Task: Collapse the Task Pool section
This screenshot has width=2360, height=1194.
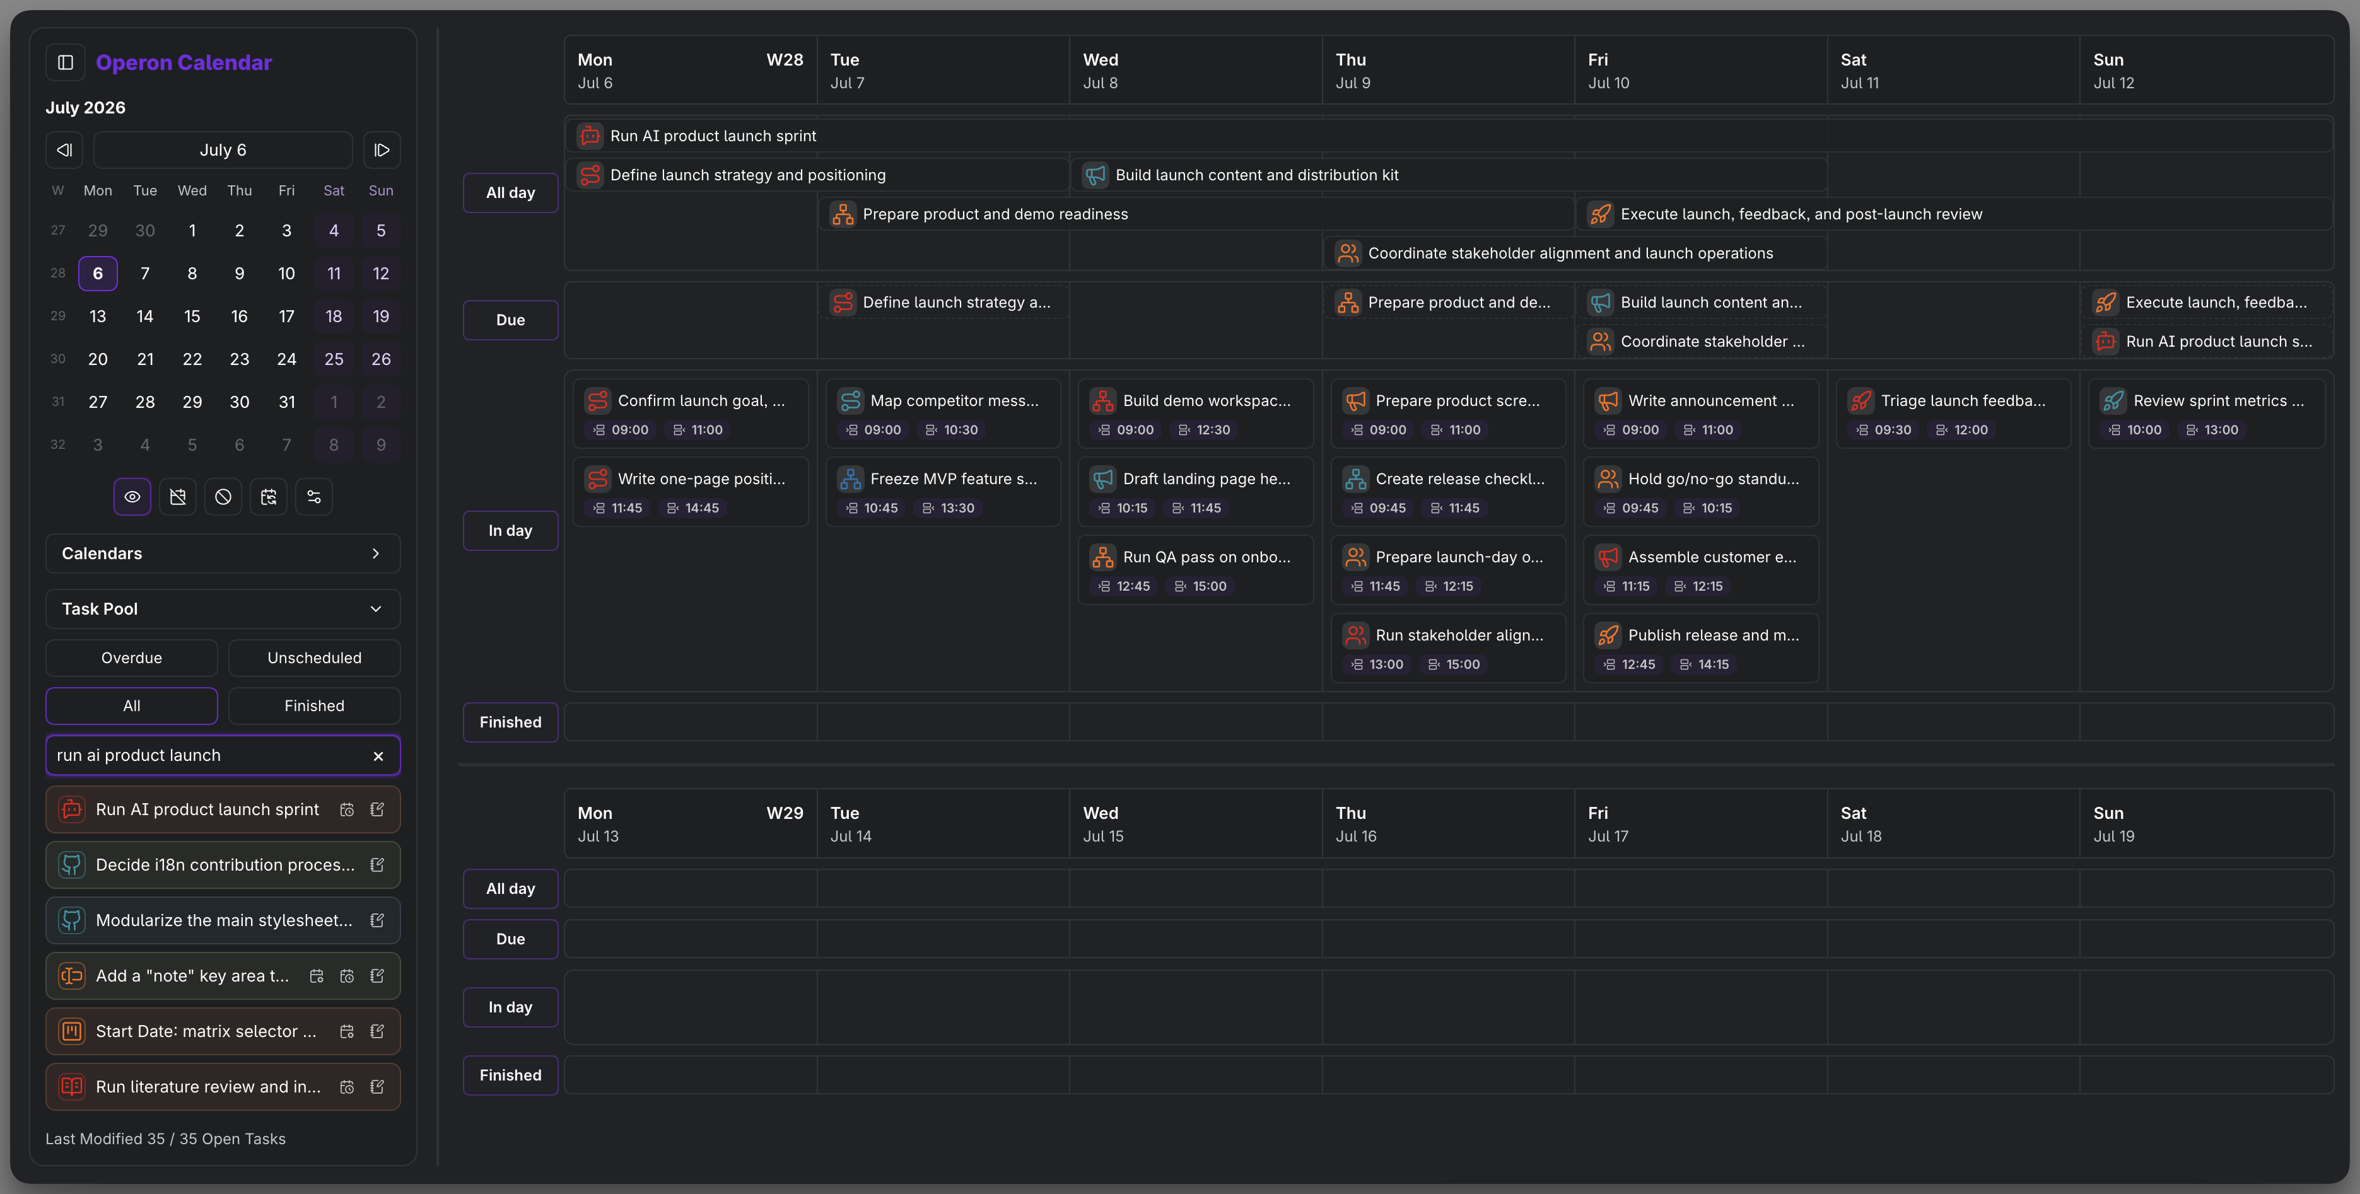Action: coord(223,609)
